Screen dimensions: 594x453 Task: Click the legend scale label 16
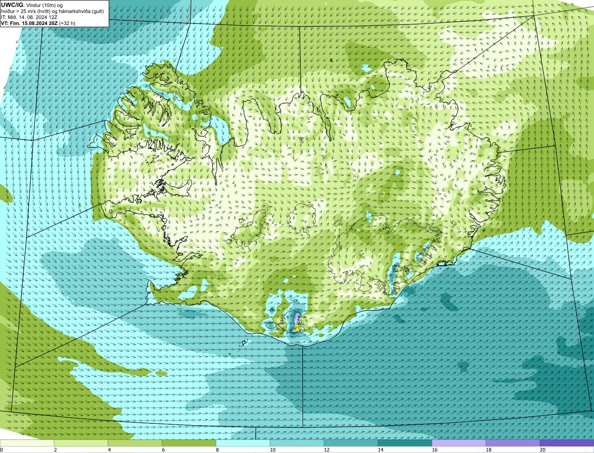(x=435, y=450)
